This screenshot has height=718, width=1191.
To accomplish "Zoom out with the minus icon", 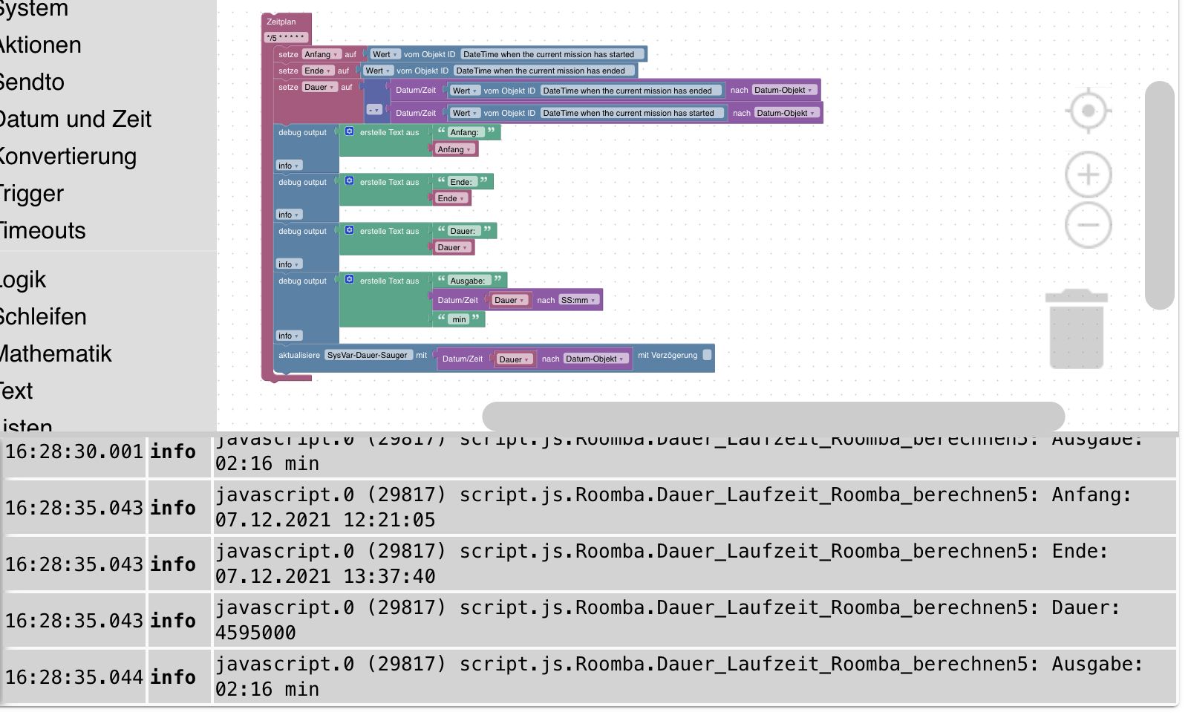I will tap(1088, 225).
